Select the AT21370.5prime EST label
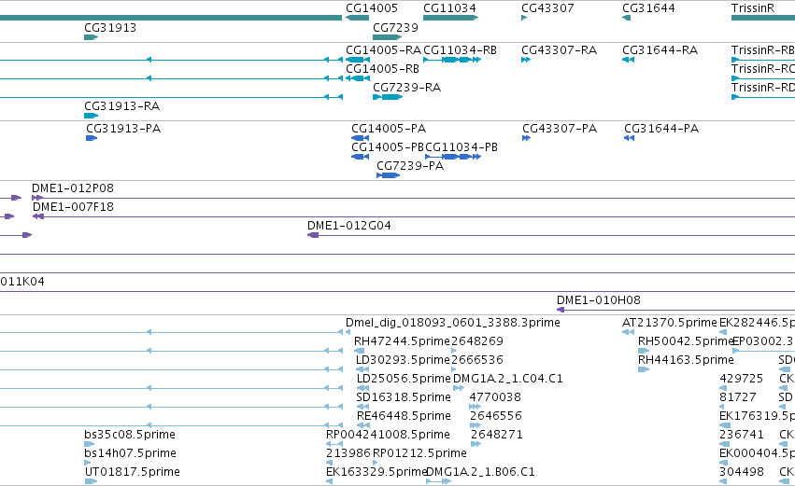 (670, 323)
